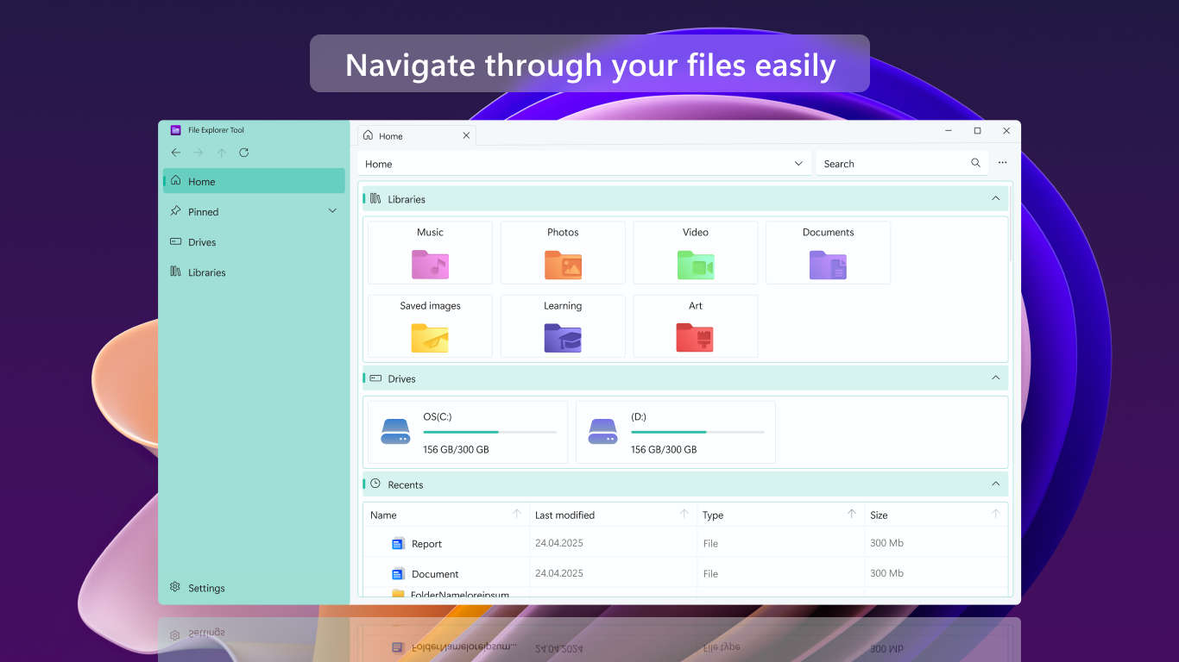
Task: Open the Report file in Recents
Action: coord(426,543)
